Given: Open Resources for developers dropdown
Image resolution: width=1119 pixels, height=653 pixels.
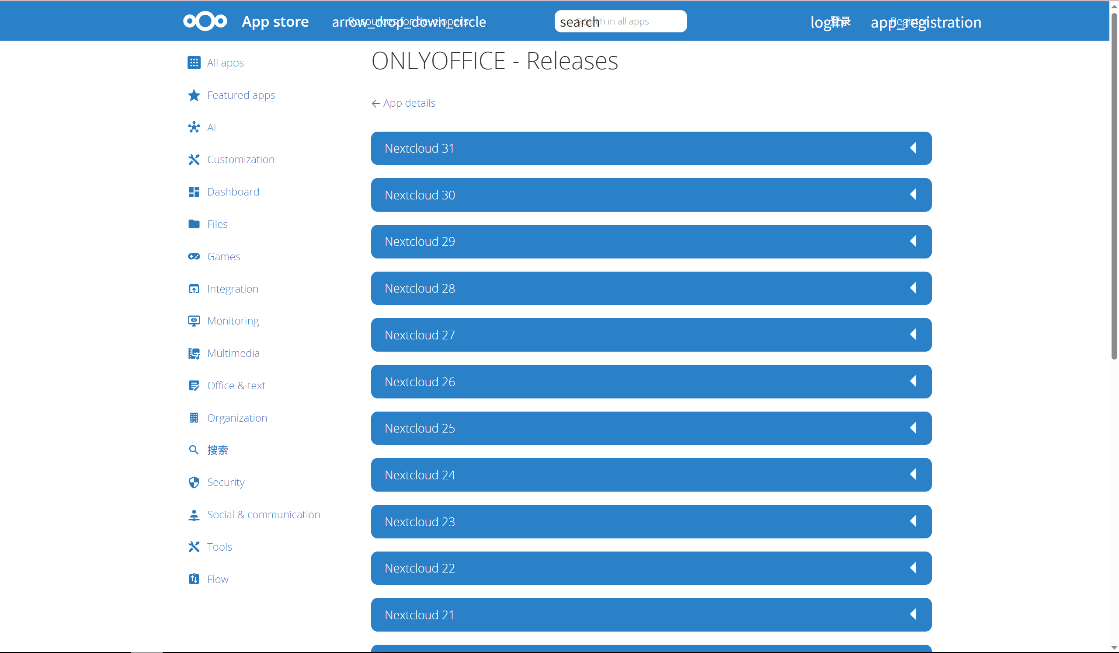Looking at the screenshot, I should [409, 21].
